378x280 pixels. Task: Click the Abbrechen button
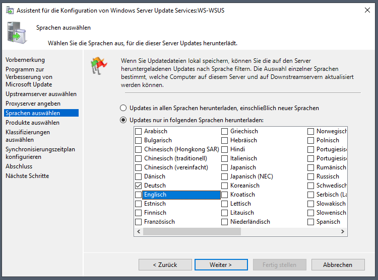pyautogui.click(x=338, y=264)
